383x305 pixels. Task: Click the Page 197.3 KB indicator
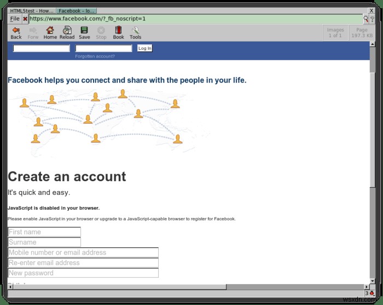coord(362,33)
